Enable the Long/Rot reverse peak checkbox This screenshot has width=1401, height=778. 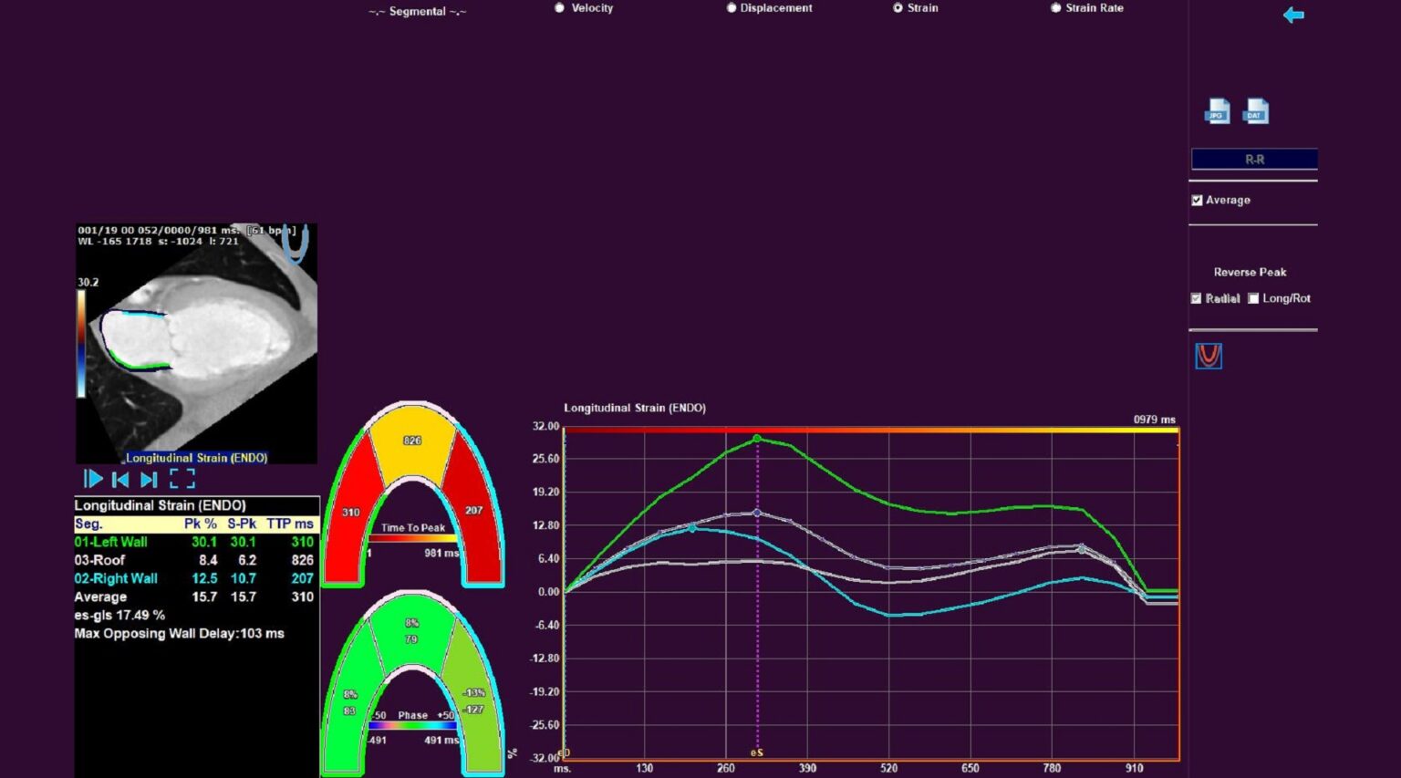coord(1253,298)
